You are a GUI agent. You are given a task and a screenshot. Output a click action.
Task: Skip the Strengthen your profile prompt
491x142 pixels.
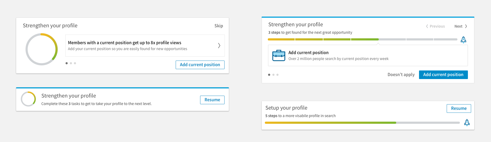pos(219,26)
